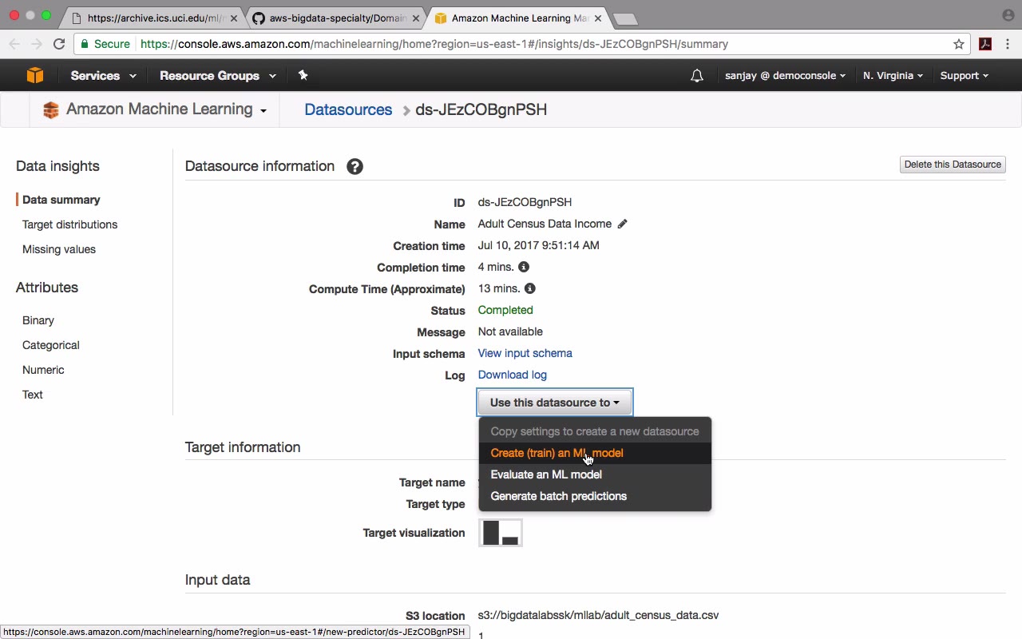Click the Amazon Machine Learning service icon
Image resolution: width=1022 pixels, height=639 pixels.
pos(51,110)
